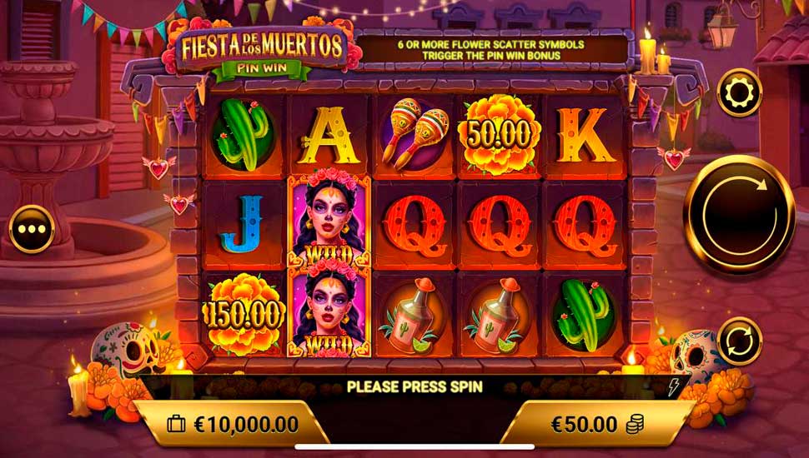Click the top-left cactus symbol

coord(243,135)
